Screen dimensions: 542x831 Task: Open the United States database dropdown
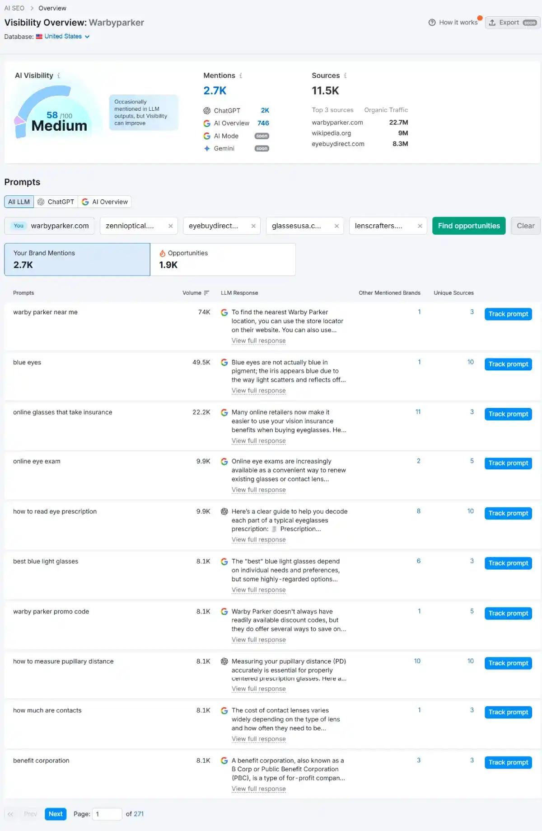coord(67,37)
